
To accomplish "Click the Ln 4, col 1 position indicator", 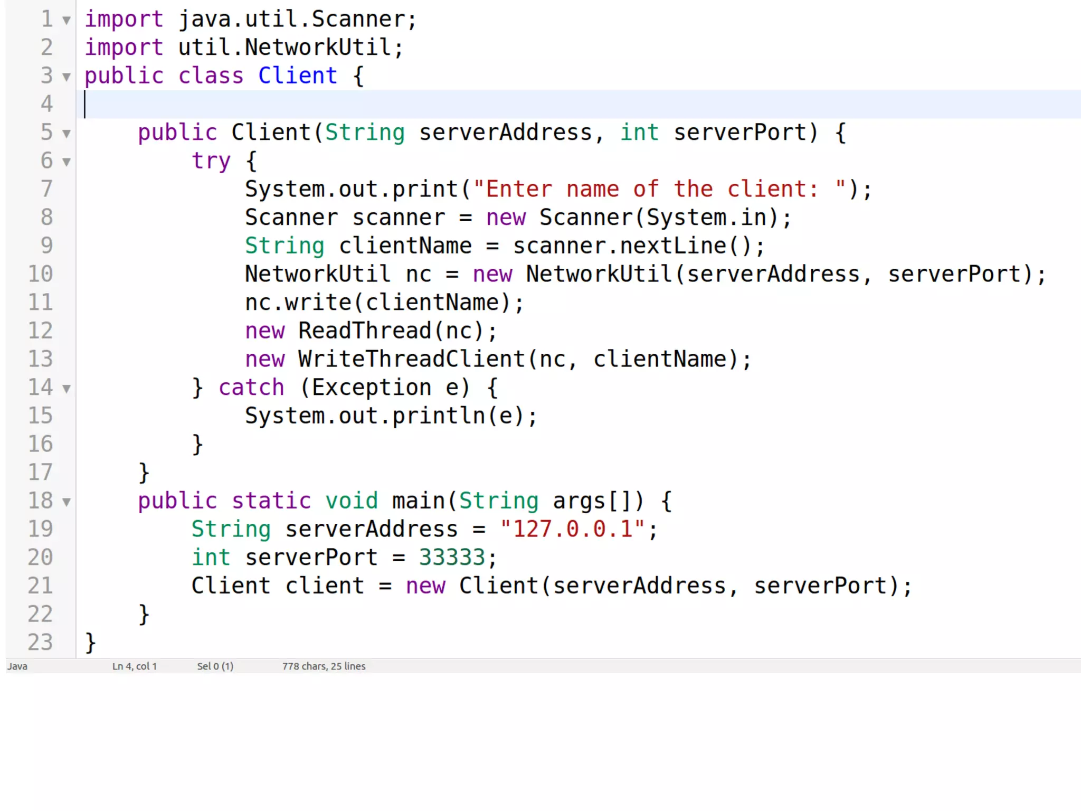I will 134,666.
